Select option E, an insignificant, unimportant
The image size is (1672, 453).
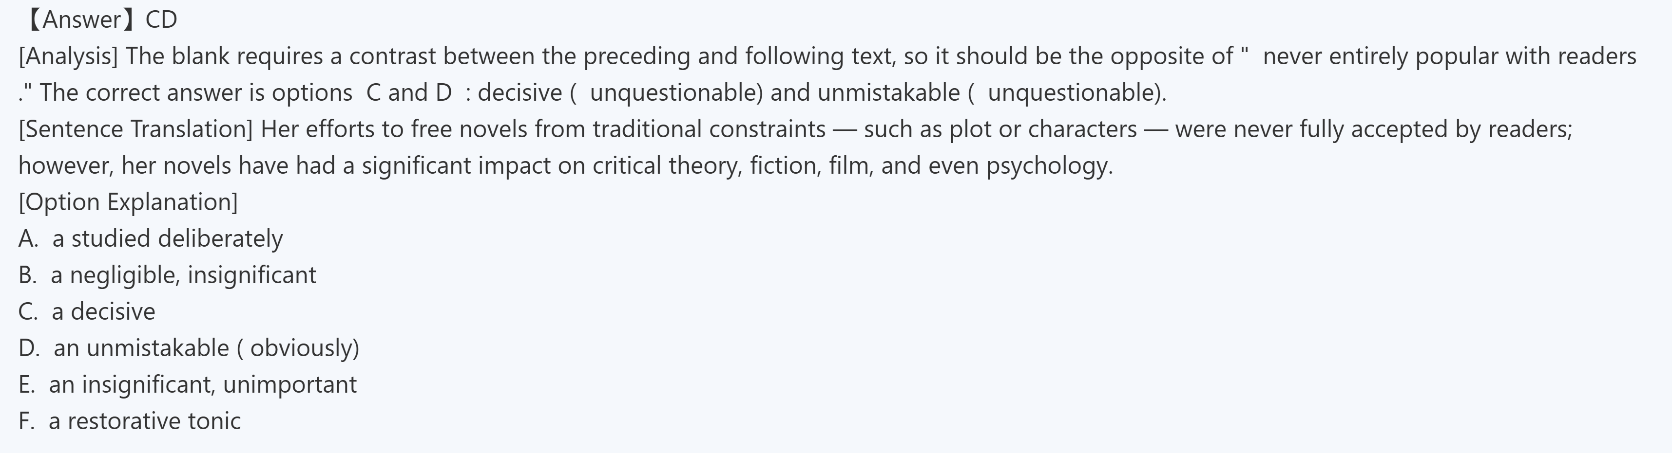(x=188, y=384)
